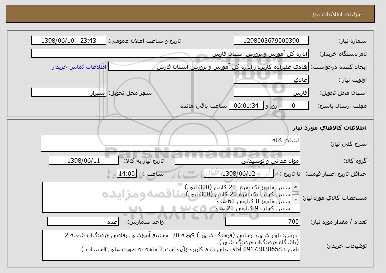
Task: Click the label توضیحات خریدار
Action: tap(346, 246)
